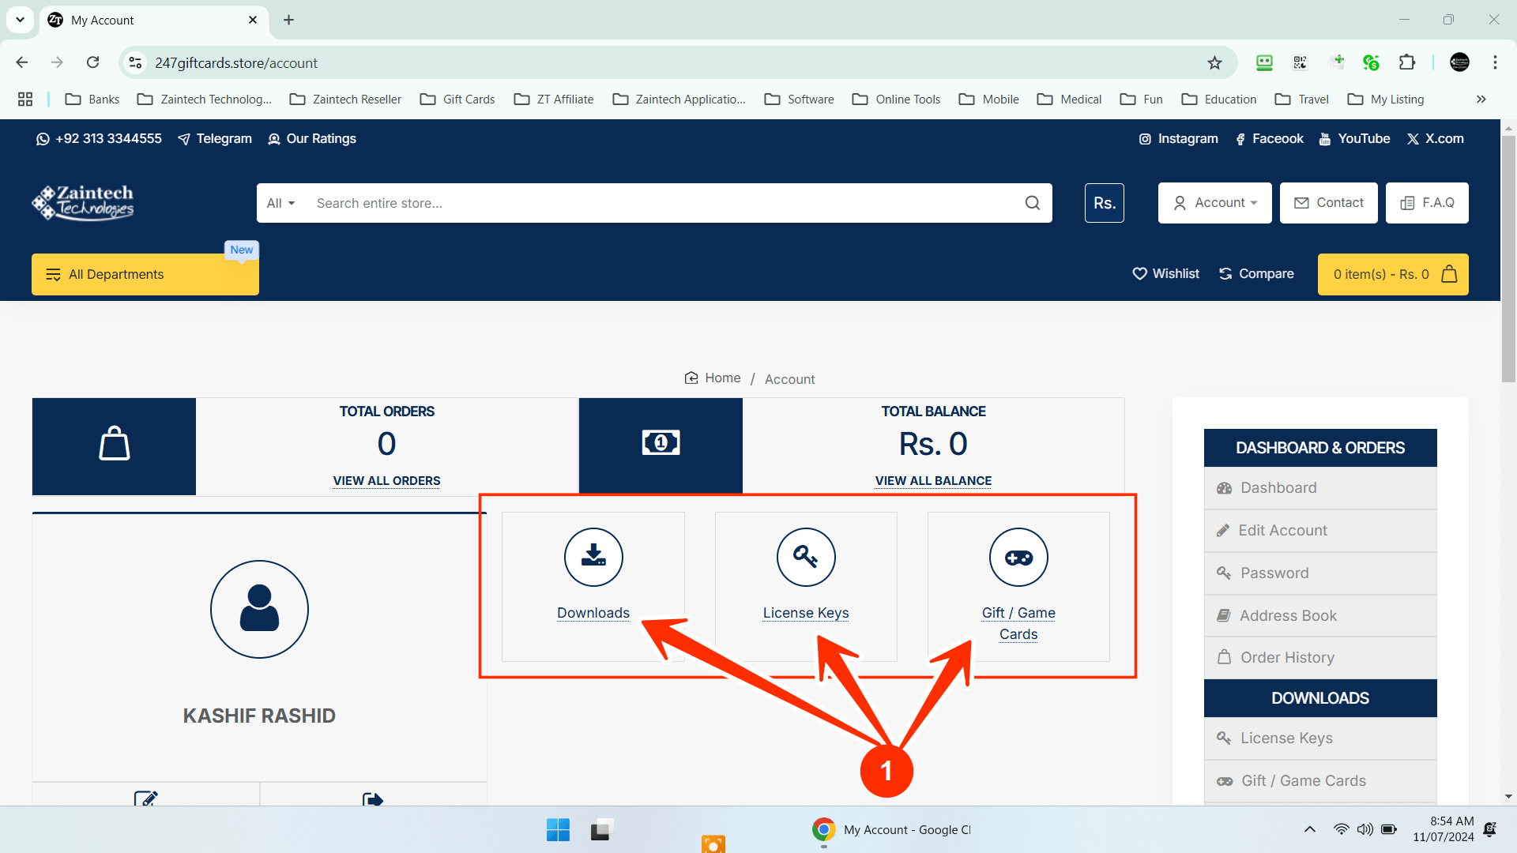
Task: Bookmark page with star icon
Action: click(x=1214, y=62)
